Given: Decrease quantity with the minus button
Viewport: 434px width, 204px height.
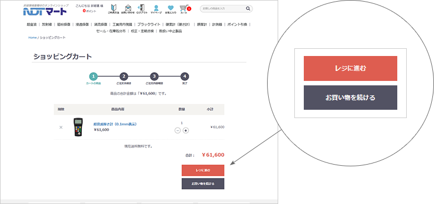Looking at the screenshot, I should pos(177,130).
